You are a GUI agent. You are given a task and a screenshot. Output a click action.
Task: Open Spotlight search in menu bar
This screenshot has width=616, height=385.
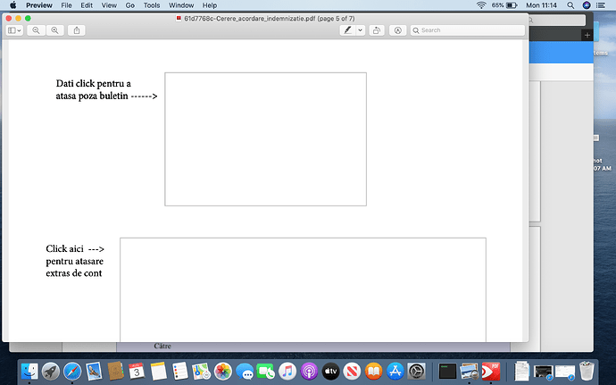[x=570, y=5]
